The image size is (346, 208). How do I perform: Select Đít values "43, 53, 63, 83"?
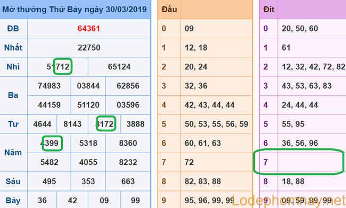coord(307,86)
